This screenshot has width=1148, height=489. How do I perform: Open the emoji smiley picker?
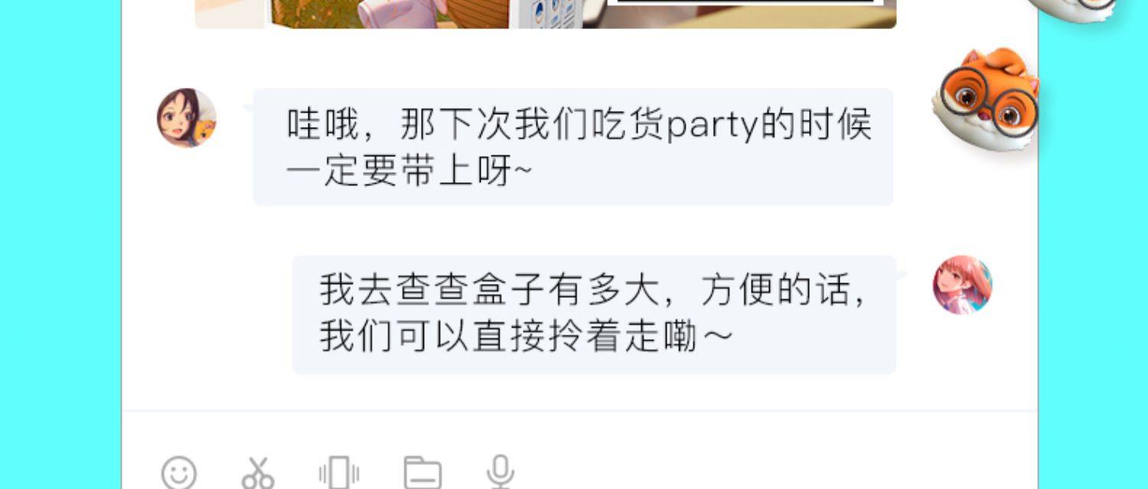pyautogui.click(x=179, y=473)
